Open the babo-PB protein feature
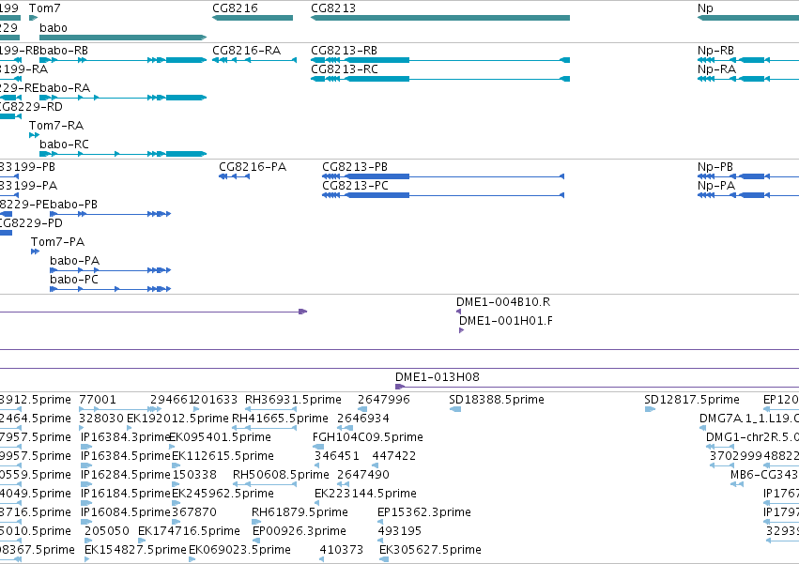Viewport: 799px width, 564px height. [x=110, y=214]
